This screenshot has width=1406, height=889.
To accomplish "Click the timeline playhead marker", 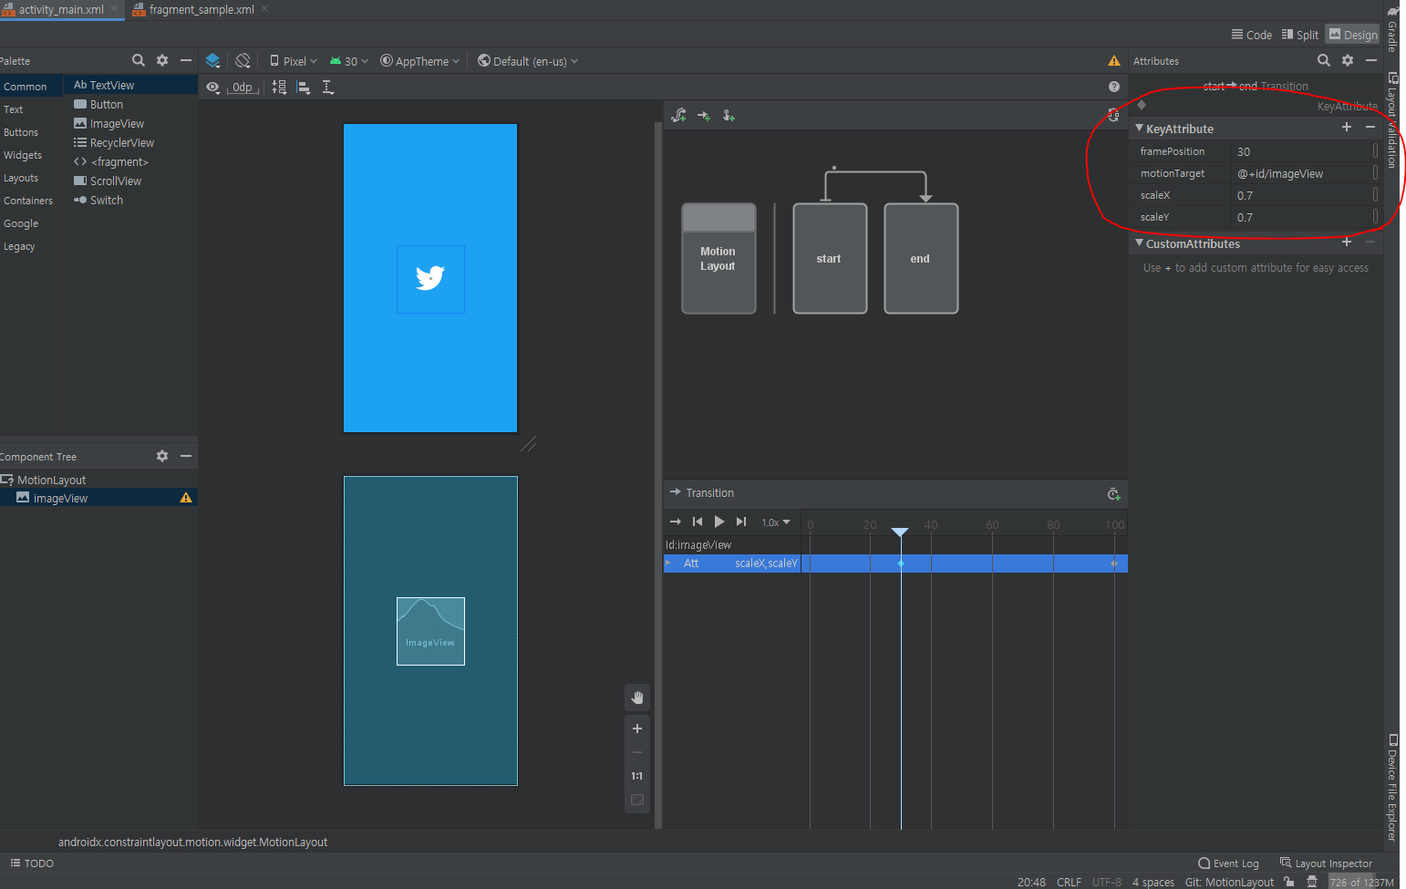I will coord(900,532).
